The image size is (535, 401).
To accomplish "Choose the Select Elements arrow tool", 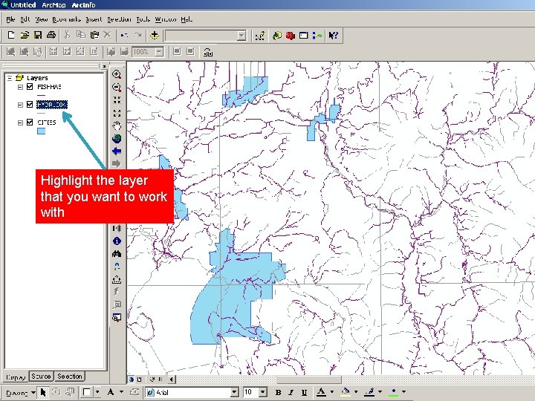I will [x=43, y=393].
